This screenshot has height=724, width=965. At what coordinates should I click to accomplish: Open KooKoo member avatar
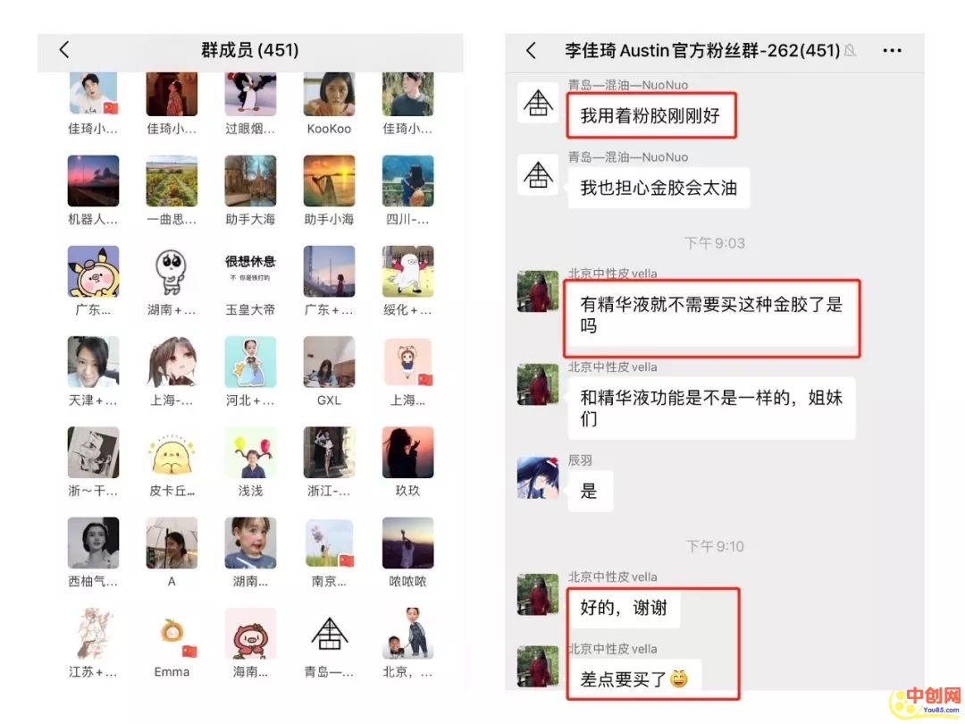pos(329,94)
